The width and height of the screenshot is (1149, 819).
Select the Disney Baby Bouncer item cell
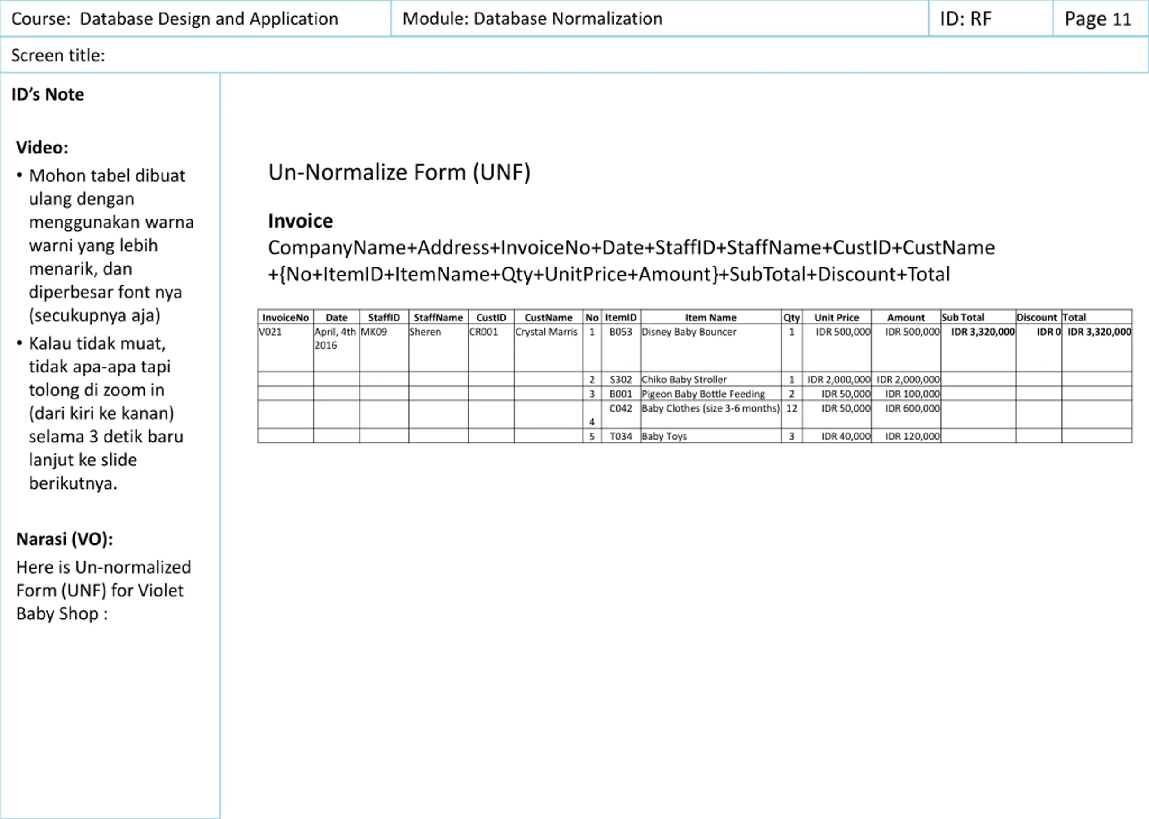pos(710,347)
